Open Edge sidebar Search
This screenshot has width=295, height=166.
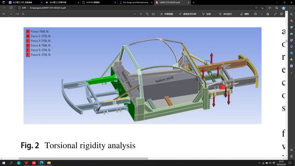[x=291, y=14]
